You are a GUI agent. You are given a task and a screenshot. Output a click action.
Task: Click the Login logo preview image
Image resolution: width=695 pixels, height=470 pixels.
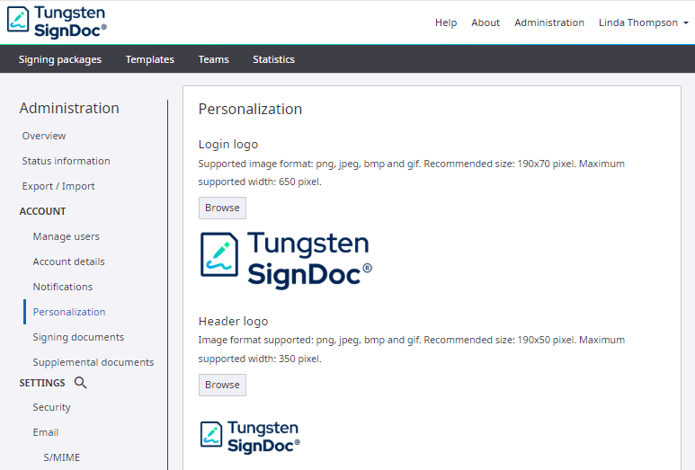[286, 261]
